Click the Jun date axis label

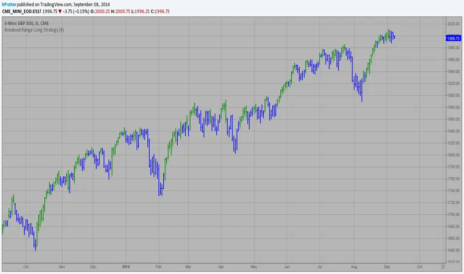coord(286,267)
